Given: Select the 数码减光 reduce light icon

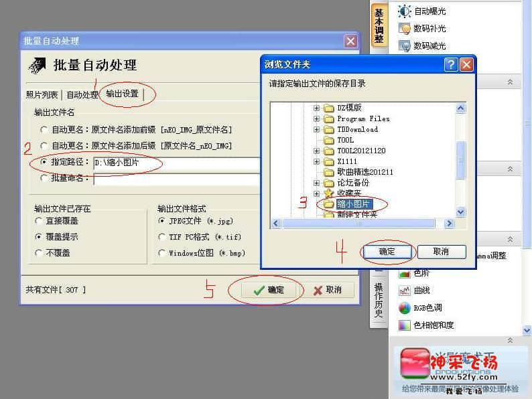Looking at the screenshot, I should pos(405,46).
